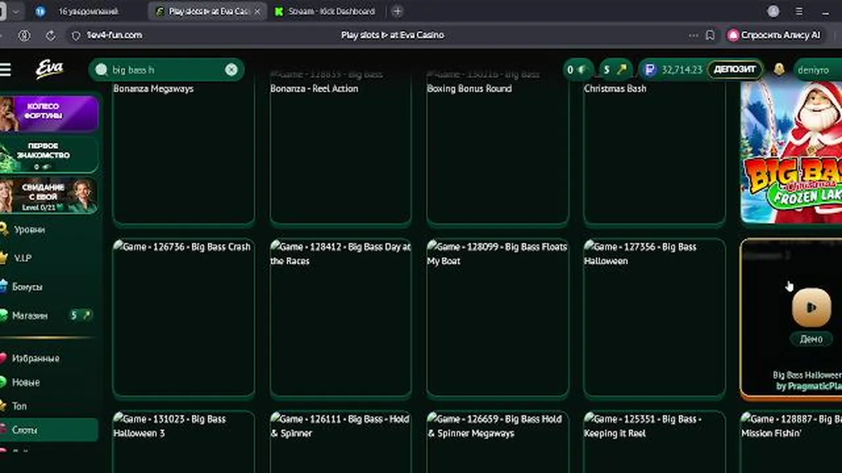
Task: Open Big Bass Keeping it Reel card
Action: tap(655, 442)
